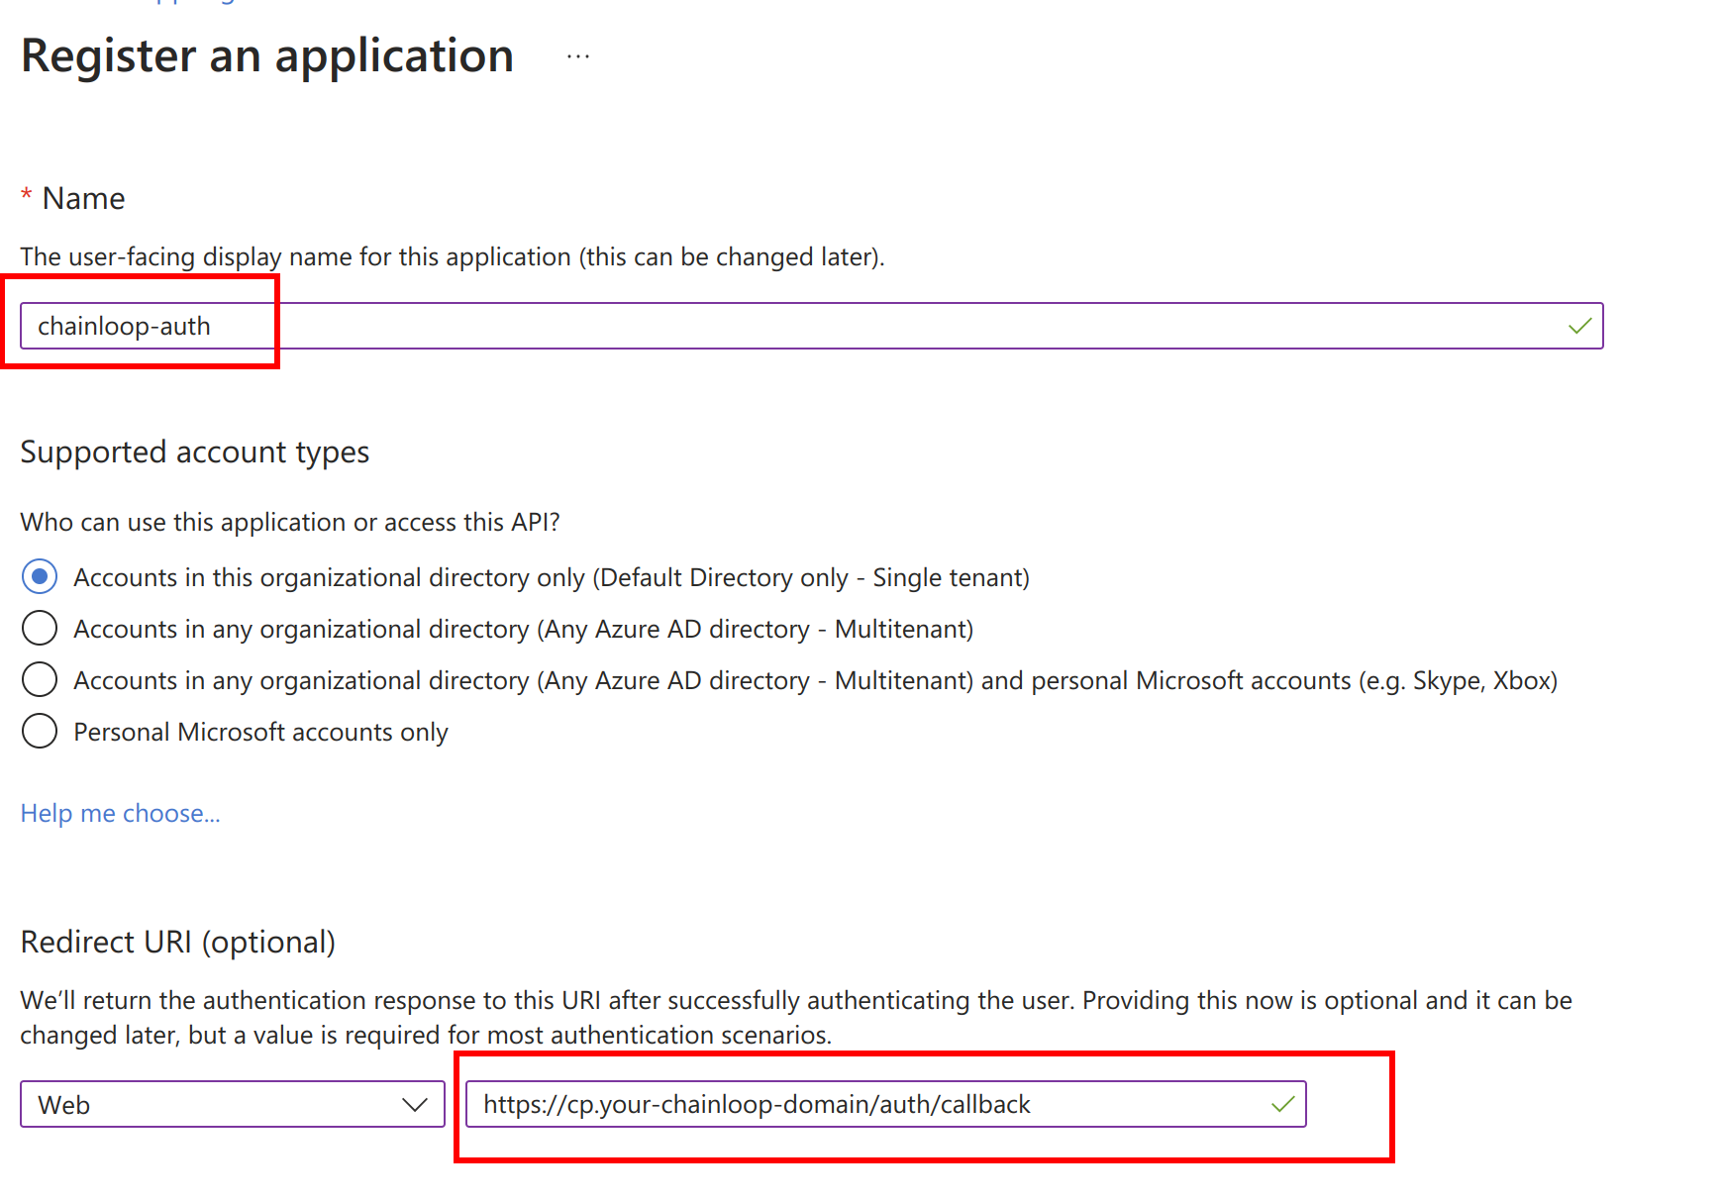
Task: Click the "Supported account types" heading
Action: click(194, 451)
